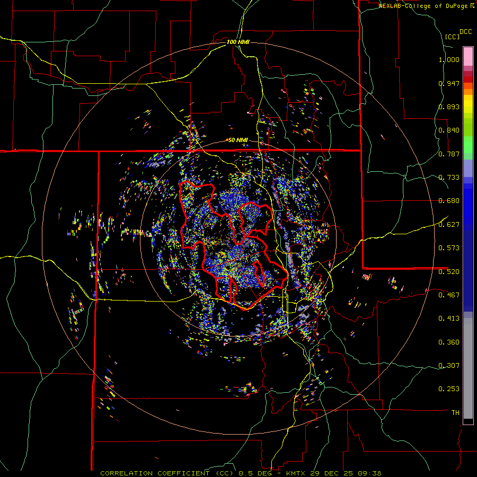
Task: Click the 0.787 legend value
Action: [x=449, y=154]
